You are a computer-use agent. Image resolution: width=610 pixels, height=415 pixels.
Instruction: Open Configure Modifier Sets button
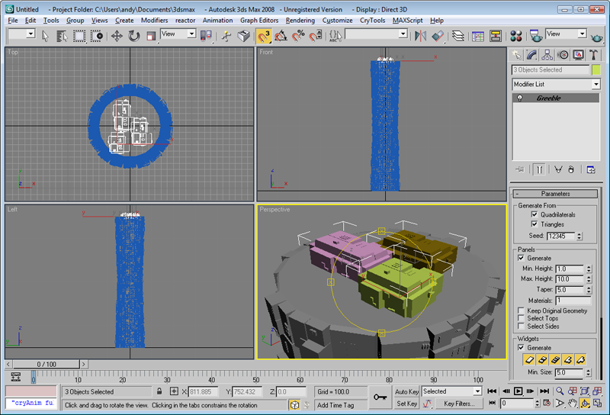click(x=590, y=169)
